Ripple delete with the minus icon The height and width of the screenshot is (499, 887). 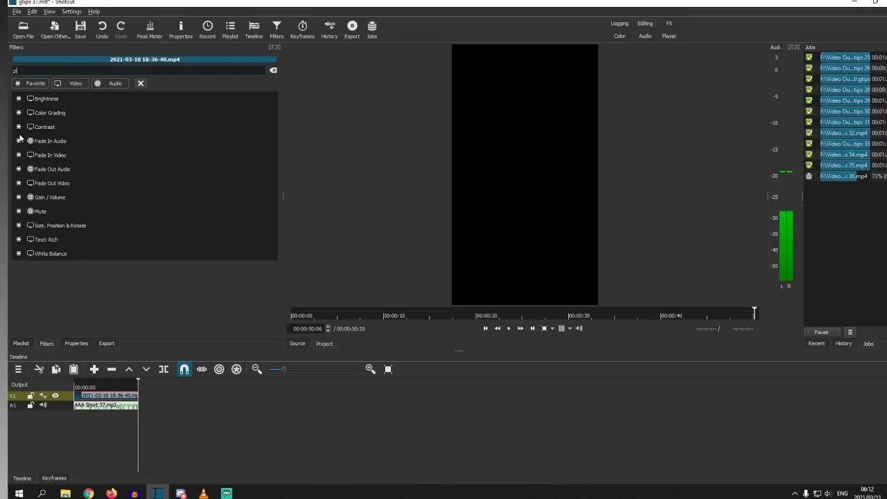coord(112,369)
